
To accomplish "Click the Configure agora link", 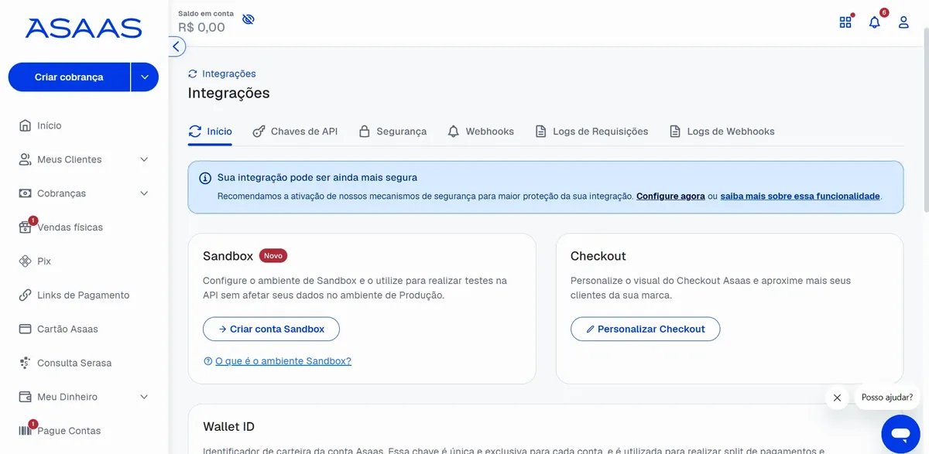I will 670,196.
